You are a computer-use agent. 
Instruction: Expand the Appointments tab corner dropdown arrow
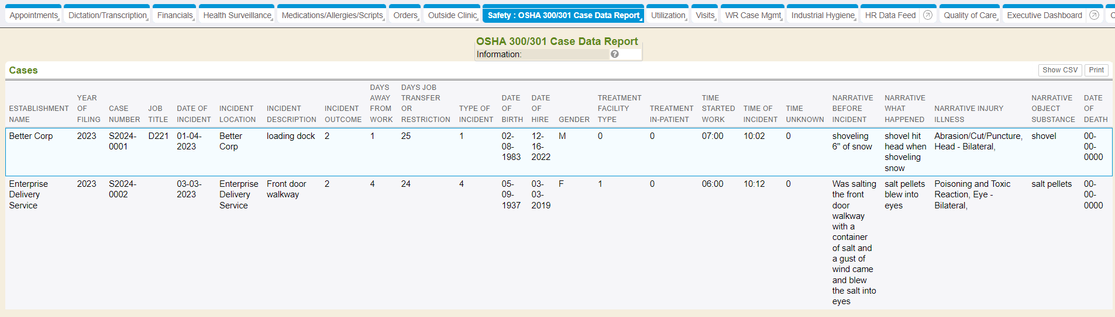pos(58,20)
